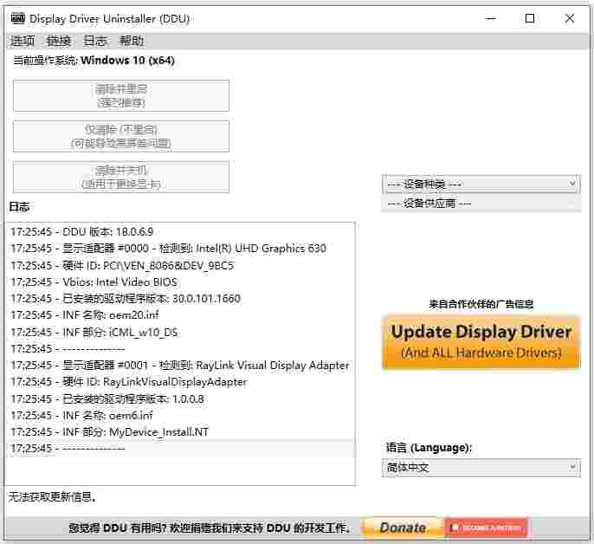Click the red Patreon button beside Donate
594x544 pixels.
point(486,528)
